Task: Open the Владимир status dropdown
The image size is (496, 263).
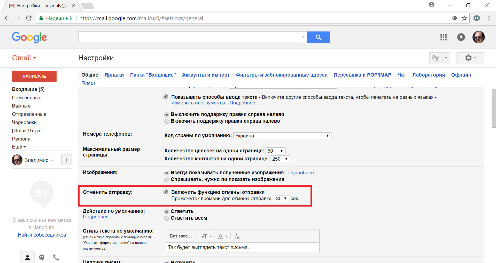Action: [x=52, y=160]
